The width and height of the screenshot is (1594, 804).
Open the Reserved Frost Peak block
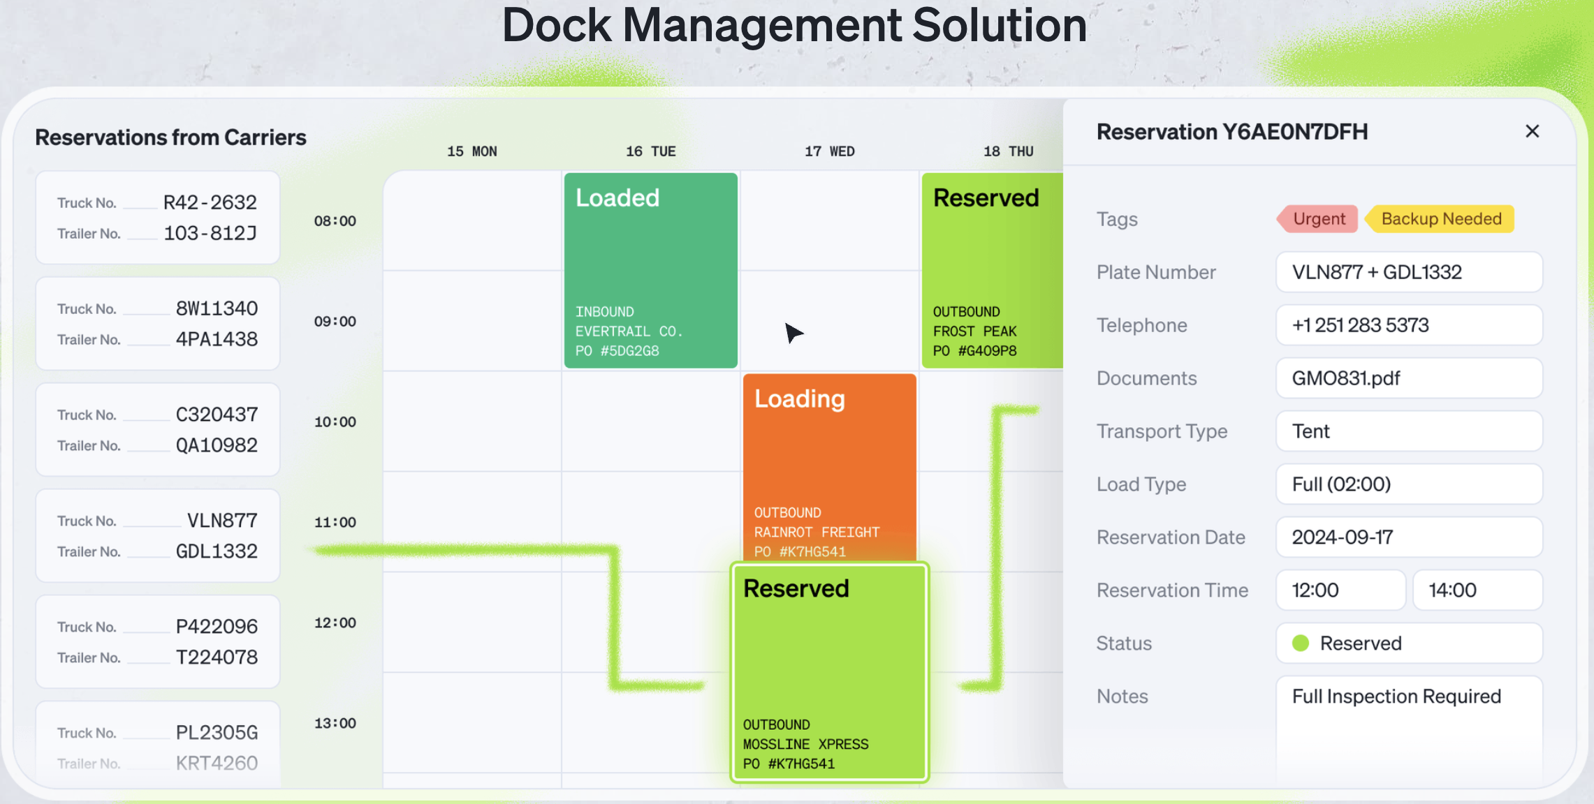pyautogui.click(x=992, y=269)
